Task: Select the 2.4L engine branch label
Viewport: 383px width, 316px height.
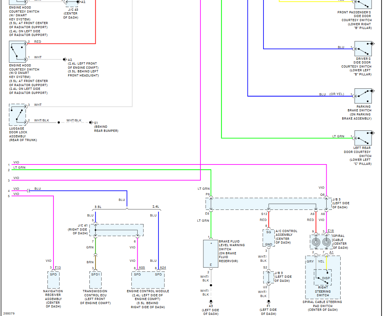Action: click(x=156, y=206)
